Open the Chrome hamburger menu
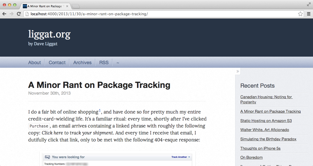 point(309,14)
